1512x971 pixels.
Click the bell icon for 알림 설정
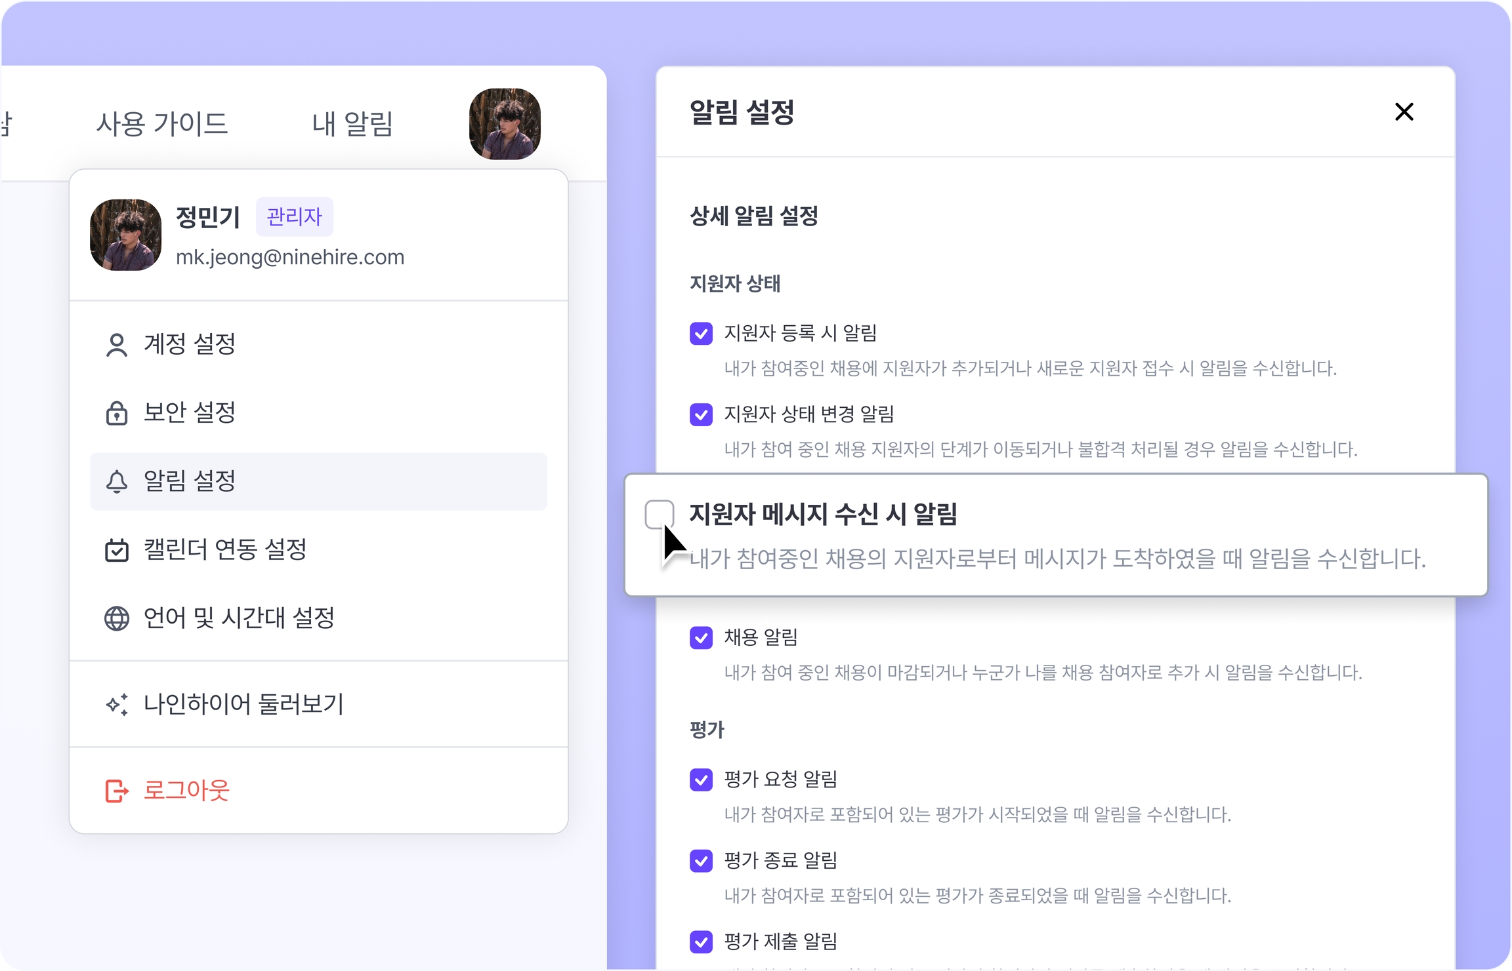pyautogui.click(x=117, y=481)
